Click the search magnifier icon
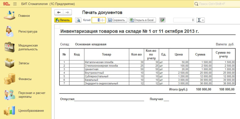This screenshot has height=119, width=240. [196, 4]
